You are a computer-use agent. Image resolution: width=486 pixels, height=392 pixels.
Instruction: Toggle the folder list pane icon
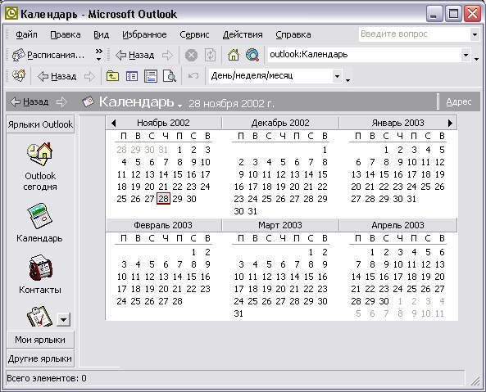pyautogui.click(x=132, y=76)
